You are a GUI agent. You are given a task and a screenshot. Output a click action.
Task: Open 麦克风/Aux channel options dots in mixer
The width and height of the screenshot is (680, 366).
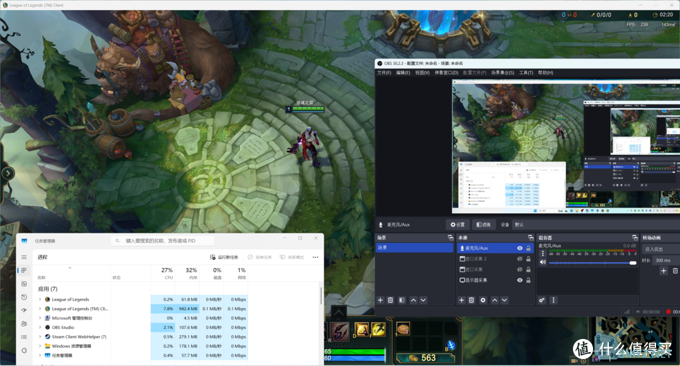543,253
